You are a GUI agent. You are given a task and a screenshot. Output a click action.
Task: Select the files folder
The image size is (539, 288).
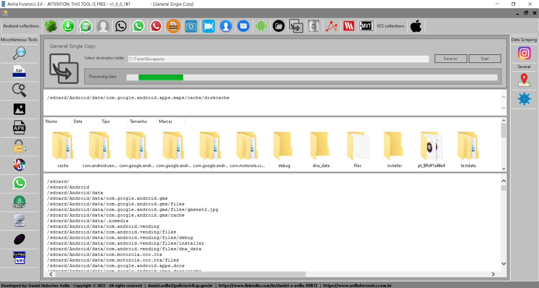pos(358,150)
